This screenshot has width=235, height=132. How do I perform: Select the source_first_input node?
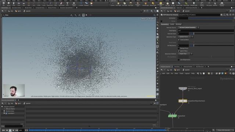pos(183,88)
